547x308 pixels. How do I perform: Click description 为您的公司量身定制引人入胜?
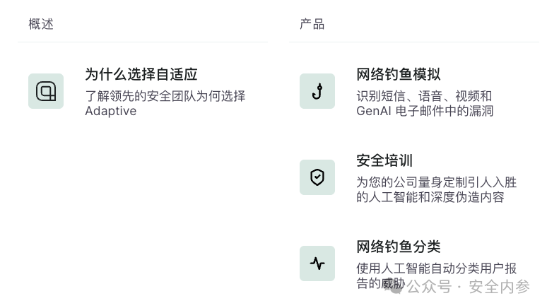(437, 182)
